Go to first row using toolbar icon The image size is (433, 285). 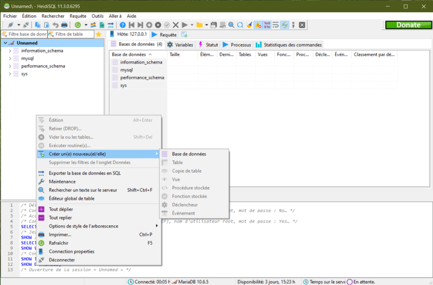pos(132,25)
